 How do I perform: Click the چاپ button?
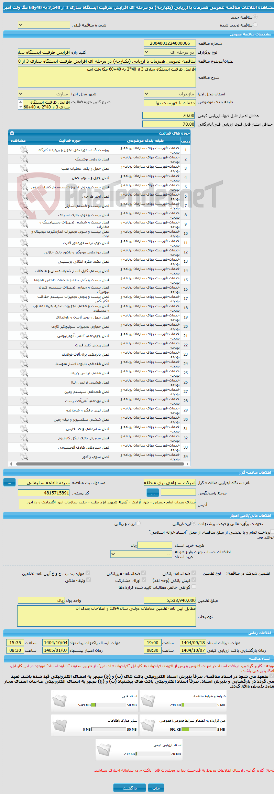tap(156, 788)
